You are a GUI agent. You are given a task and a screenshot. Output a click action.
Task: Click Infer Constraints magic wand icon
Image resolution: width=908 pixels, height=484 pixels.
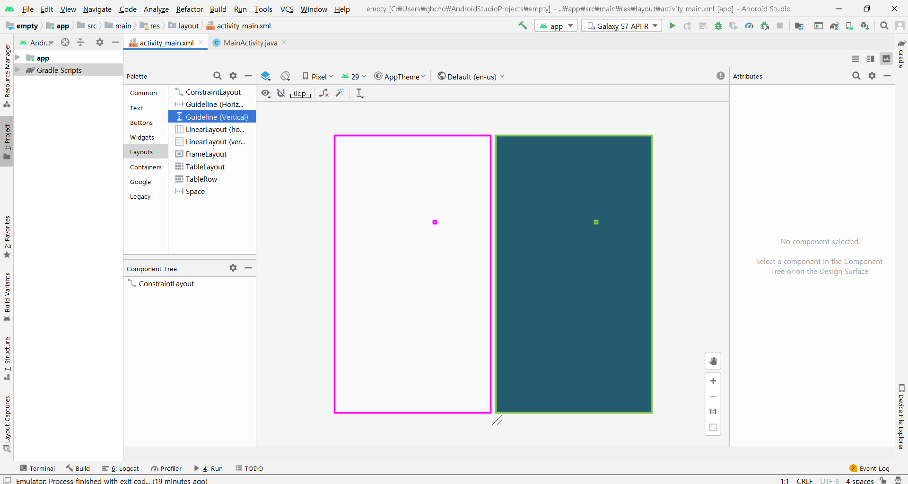340,93
